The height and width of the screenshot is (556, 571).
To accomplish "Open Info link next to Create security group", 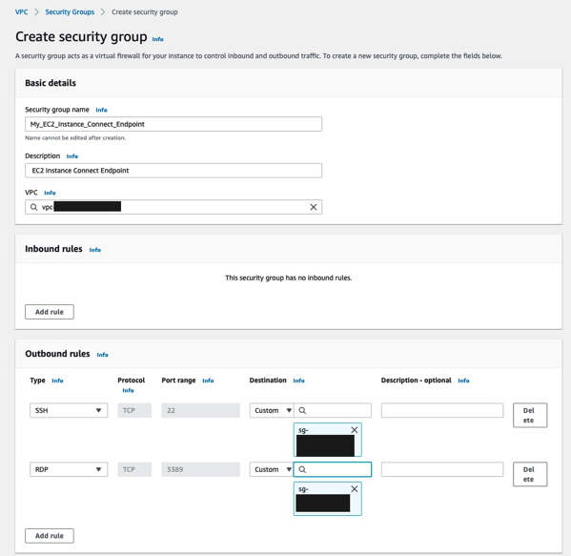I will (157, 39).
